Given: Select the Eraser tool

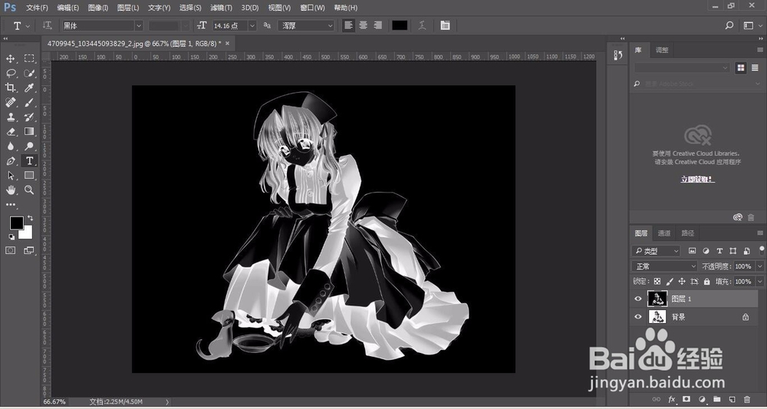Looking at the screenshot, I should click(x=10, y=132).
